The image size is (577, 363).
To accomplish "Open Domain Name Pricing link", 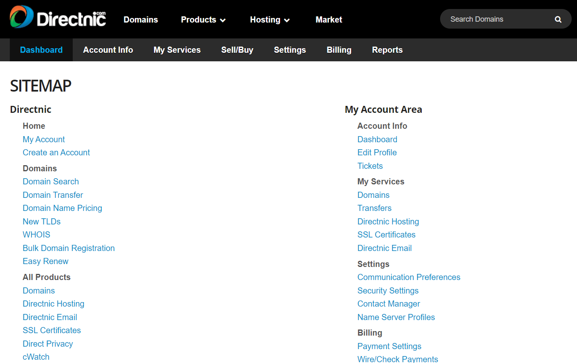I will (62, 208).
